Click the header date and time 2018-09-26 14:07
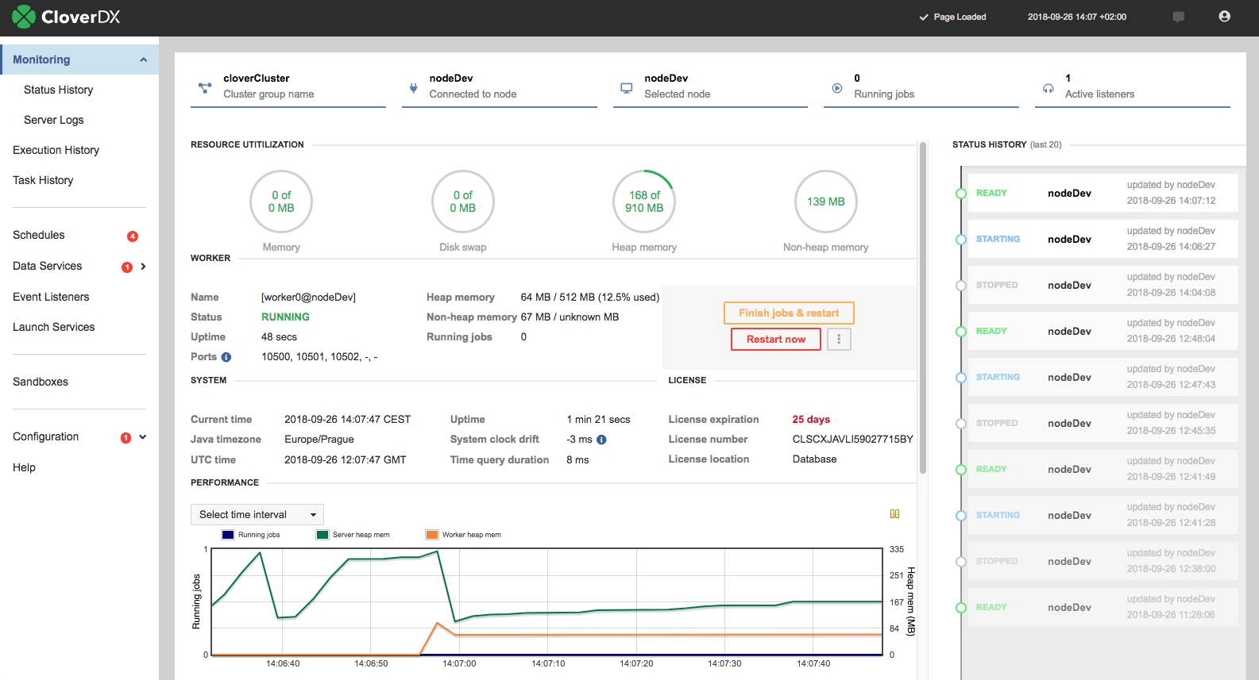1259x680 pixels. point(1077,17)
